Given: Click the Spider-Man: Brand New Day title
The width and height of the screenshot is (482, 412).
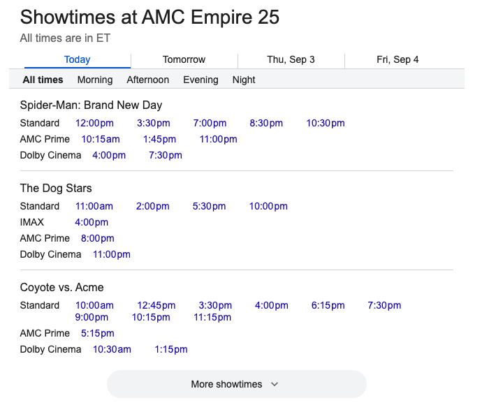Looking at the screenshot, I should click(91, 105).
